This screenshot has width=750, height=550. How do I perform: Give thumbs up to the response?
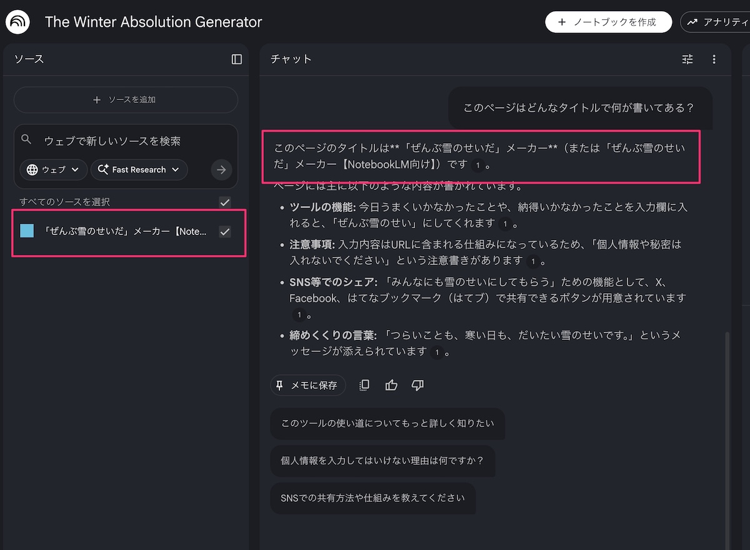[391, 385]
